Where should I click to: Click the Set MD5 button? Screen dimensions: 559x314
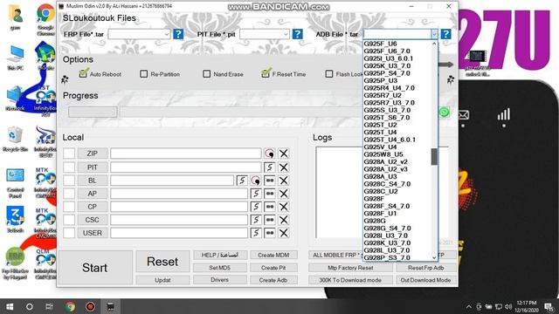point(219,268)
